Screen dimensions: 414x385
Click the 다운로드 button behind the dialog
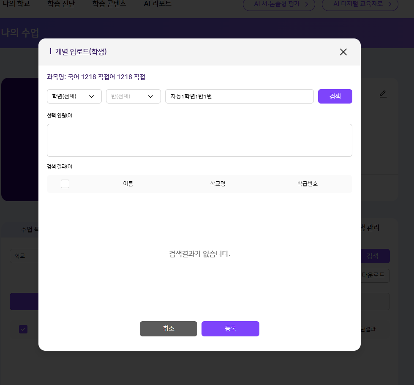tap(374, 275)
